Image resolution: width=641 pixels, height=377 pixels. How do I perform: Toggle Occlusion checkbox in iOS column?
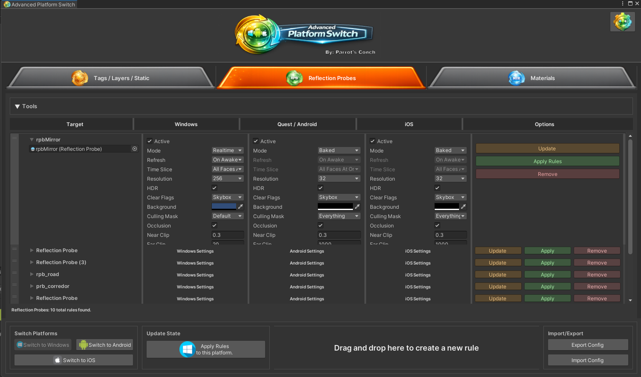pyautogui.click(x=437, y=225)
